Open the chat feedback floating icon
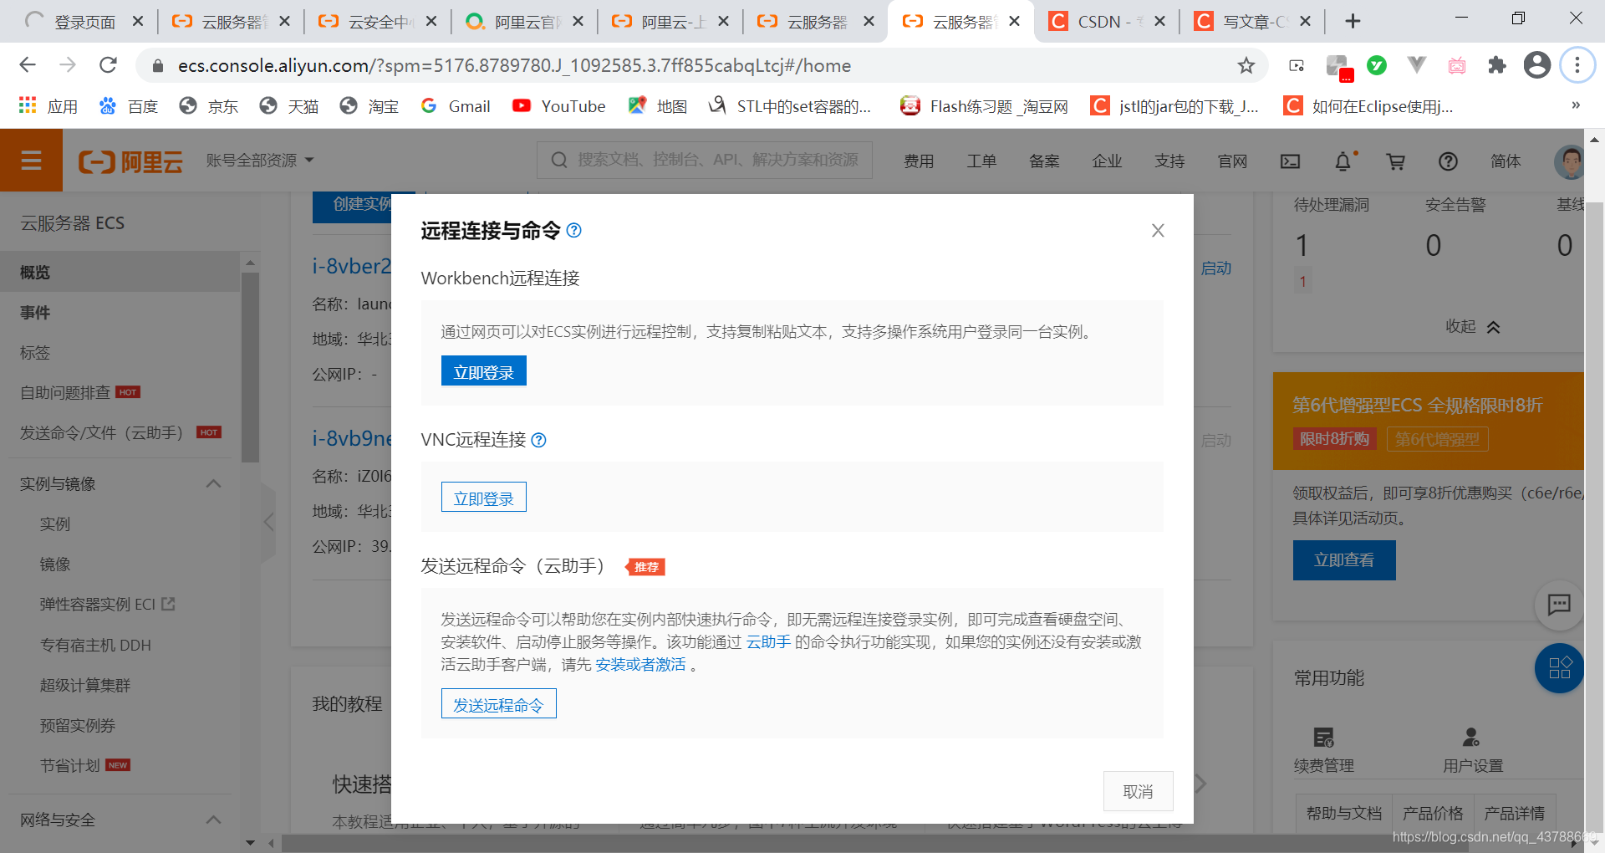This screenshot has width=1605, height=853. tap(1559, 605)
